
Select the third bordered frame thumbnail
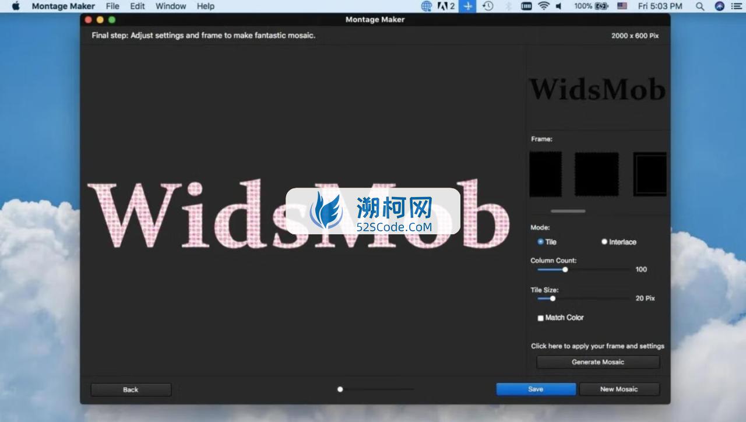tap(650, 174)
